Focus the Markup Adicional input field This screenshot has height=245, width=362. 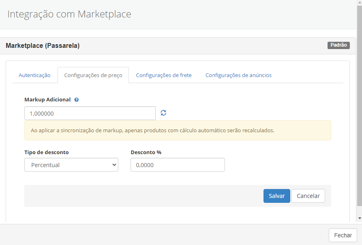point(90,114)
